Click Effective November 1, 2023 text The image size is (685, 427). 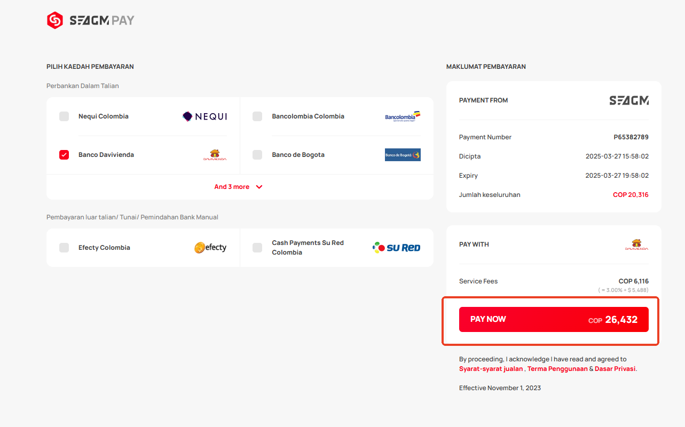click(500, 388)
